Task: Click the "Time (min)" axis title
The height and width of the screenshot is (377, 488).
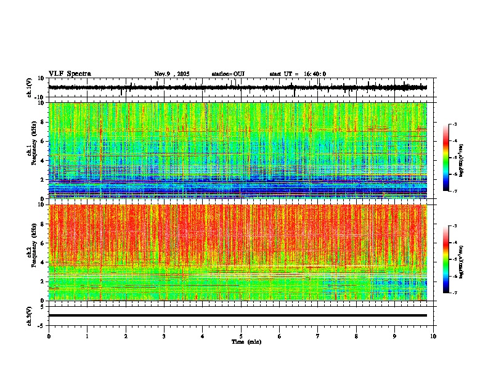Action: pos(246,342)
